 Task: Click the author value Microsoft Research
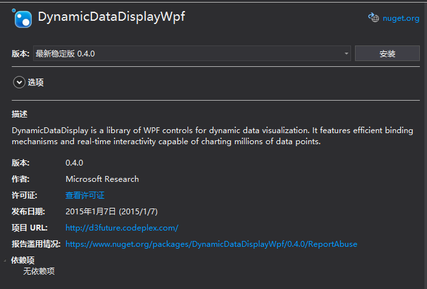pyautogui.click(x=102, y=179)
